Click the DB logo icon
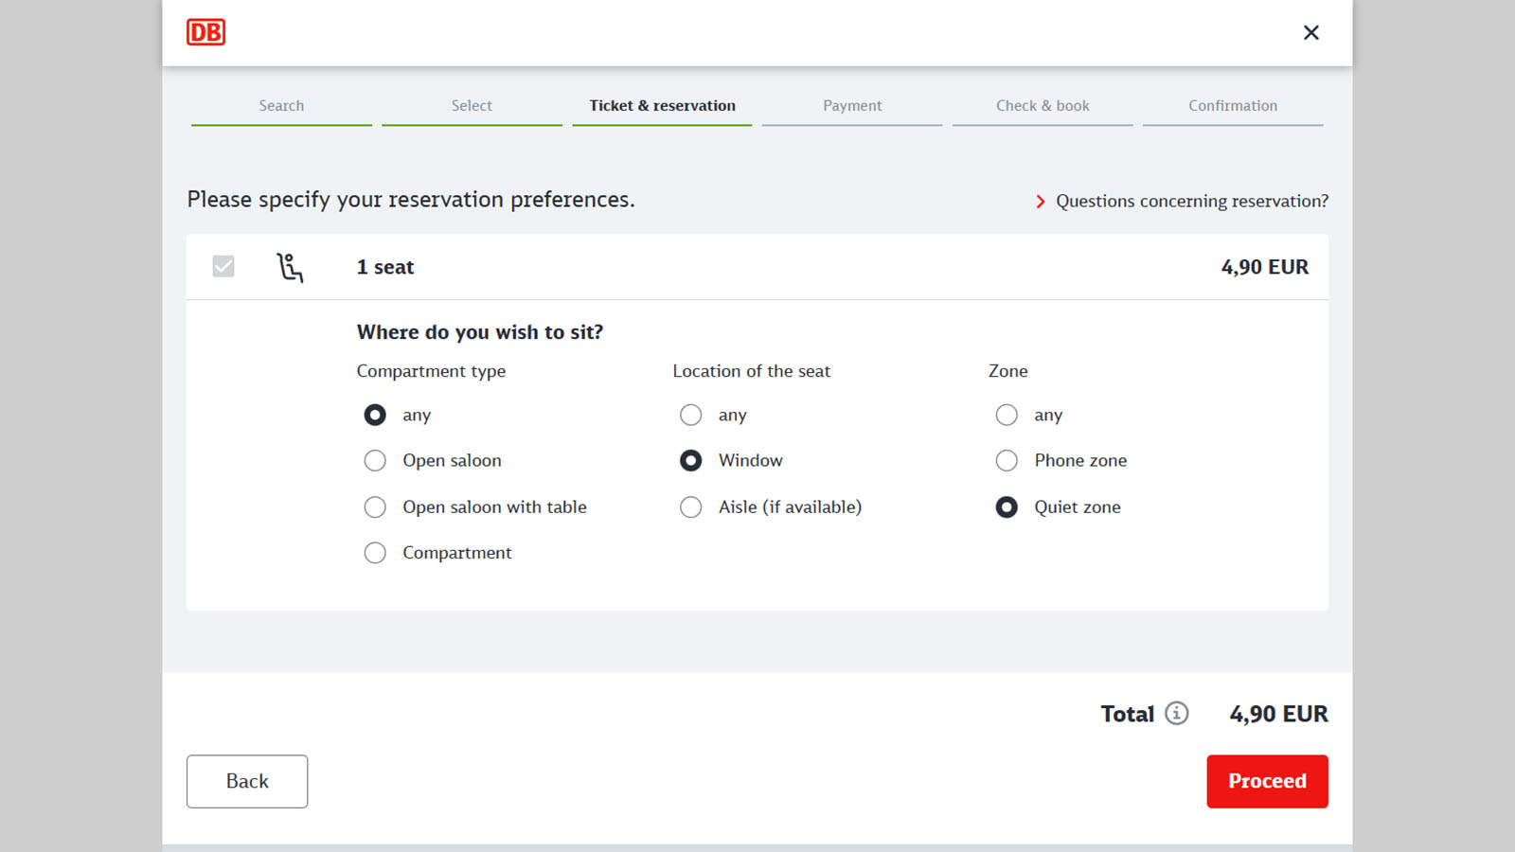1515x852 pixels. [205, 32]
